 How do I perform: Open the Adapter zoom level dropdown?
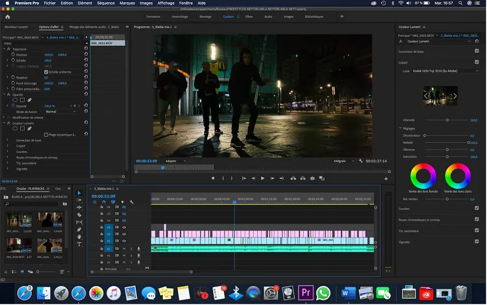pos(175,161)
